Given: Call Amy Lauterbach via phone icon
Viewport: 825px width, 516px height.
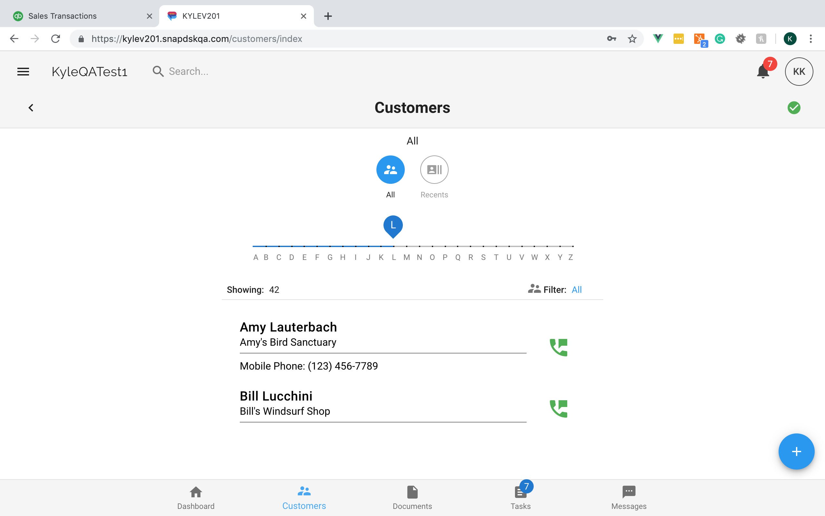Looking at the screenshot, I should pos(558,347).
